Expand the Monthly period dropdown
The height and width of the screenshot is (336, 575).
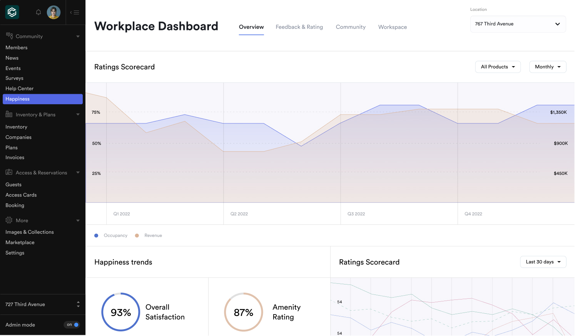point(547,67)
